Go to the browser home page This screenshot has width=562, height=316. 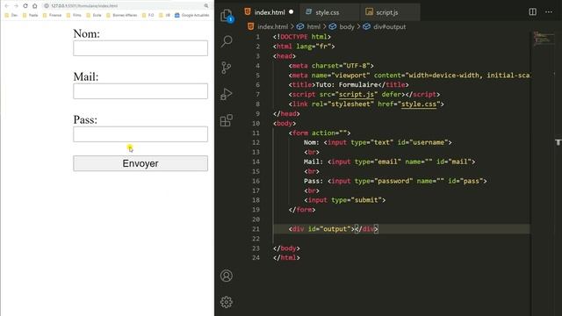point(35,6)
